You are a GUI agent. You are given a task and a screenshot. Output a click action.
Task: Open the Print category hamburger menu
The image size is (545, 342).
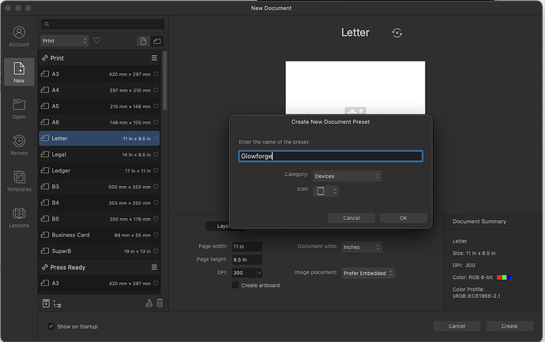click(x=155, y=58)
